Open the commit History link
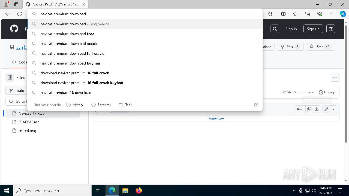Screen dimensions: 349x196 pyautogui.click(x=326, y=92)
